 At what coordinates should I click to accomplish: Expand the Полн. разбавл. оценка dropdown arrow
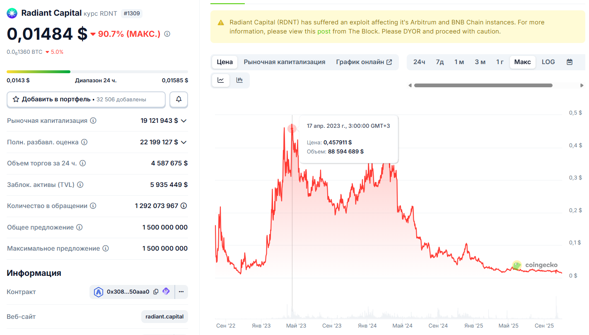pos(184,142)
